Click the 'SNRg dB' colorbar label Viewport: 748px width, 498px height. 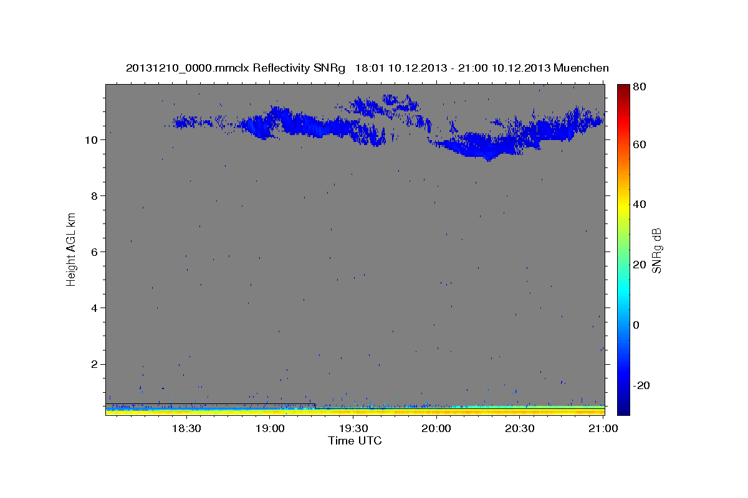[x=656, y=250]
